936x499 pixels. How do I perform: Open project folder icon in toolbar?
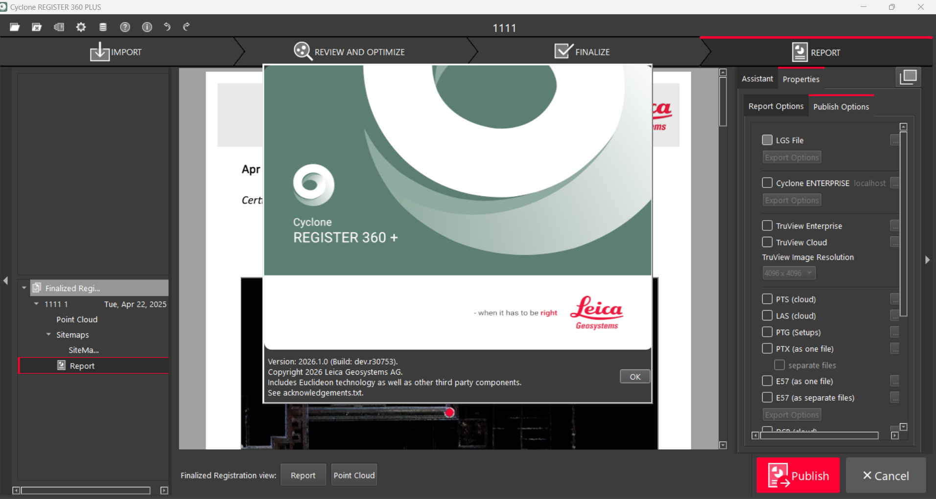click(15, 27)
